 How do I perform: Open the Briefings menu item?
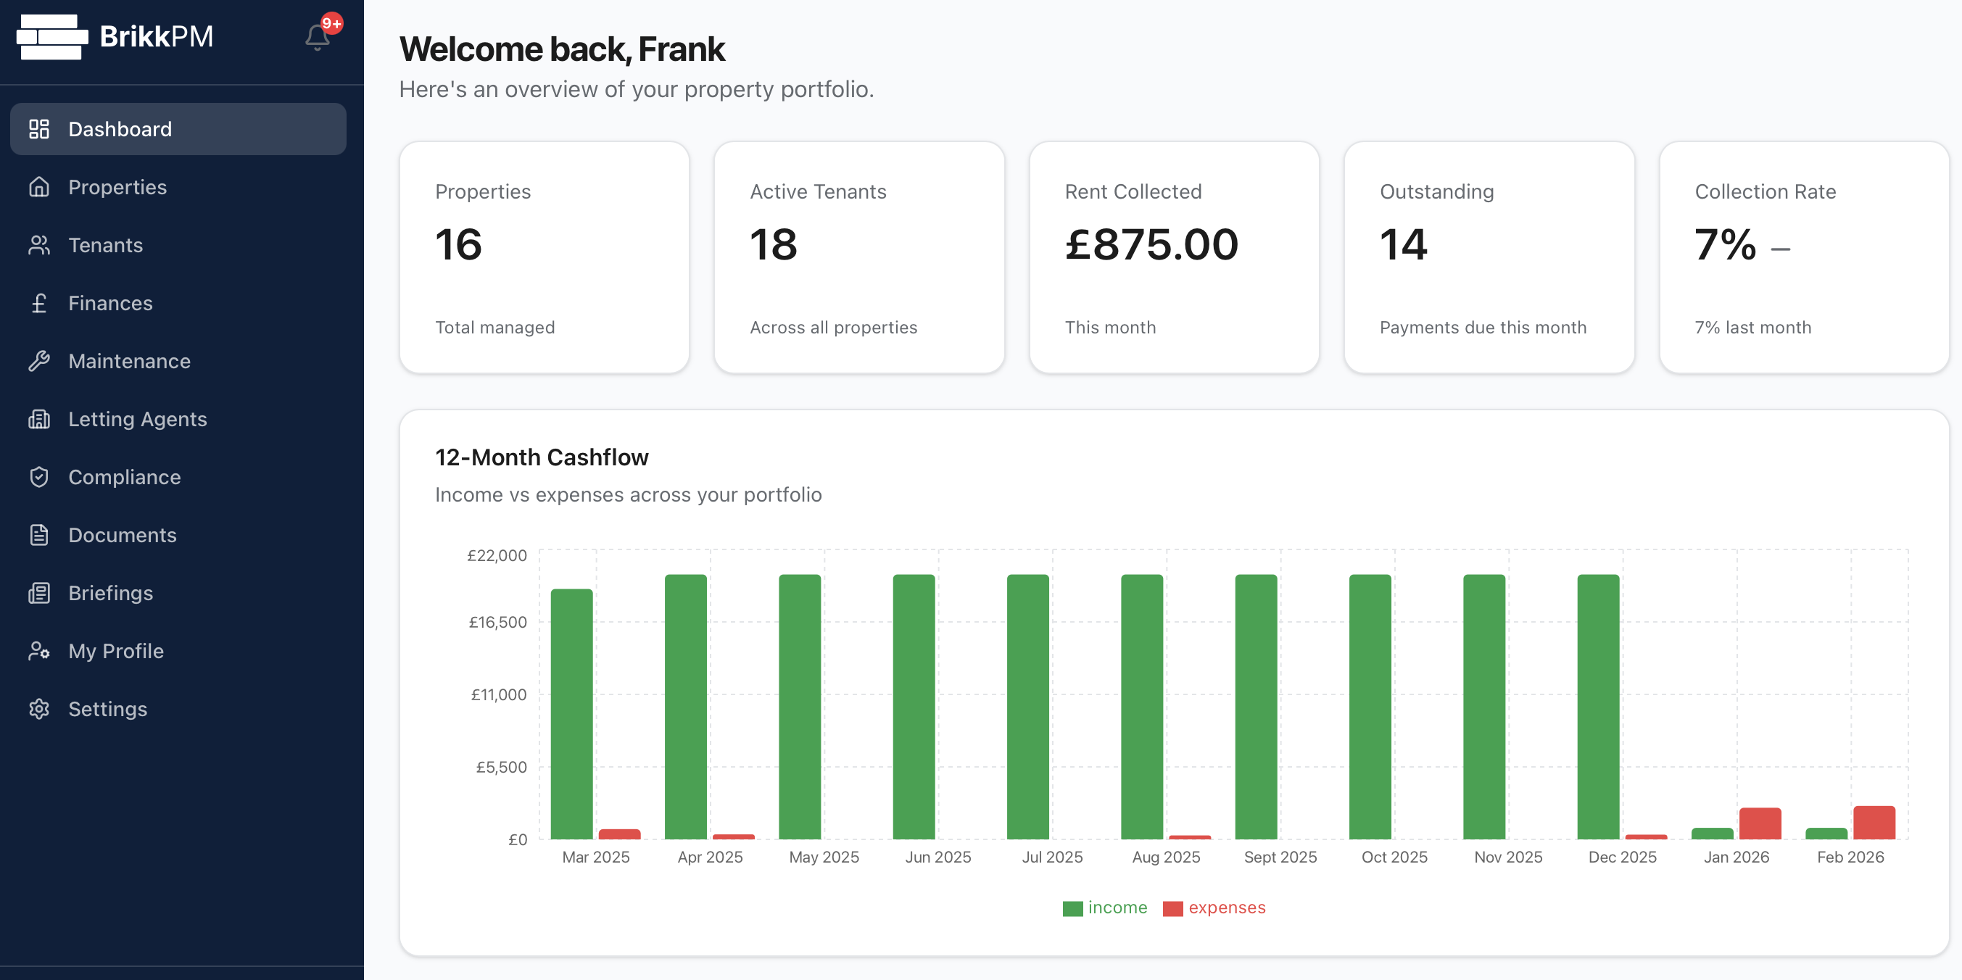[110, 592]
